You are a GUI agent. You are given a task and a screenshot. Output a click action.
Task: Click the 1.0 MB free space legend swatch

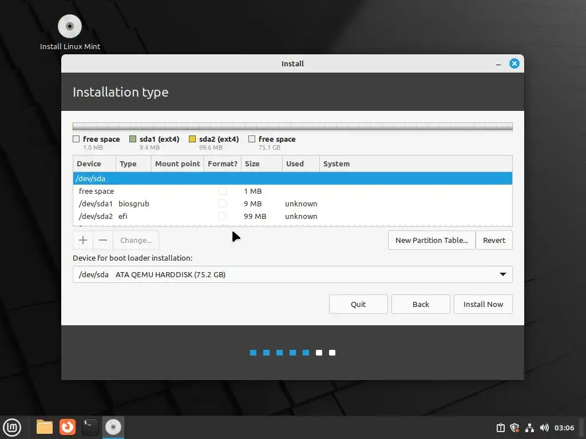point(76,139)
